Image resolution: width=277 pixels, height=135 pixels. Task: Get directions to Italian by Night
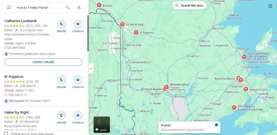click(x=78, y=115)
